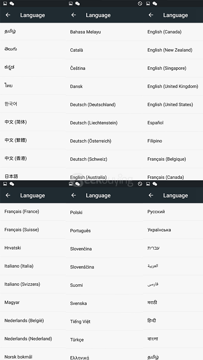Tap WeChat notification icon above English (Canada) screen
The height and width of the screenshot is (360, 203).
[155, 4]
